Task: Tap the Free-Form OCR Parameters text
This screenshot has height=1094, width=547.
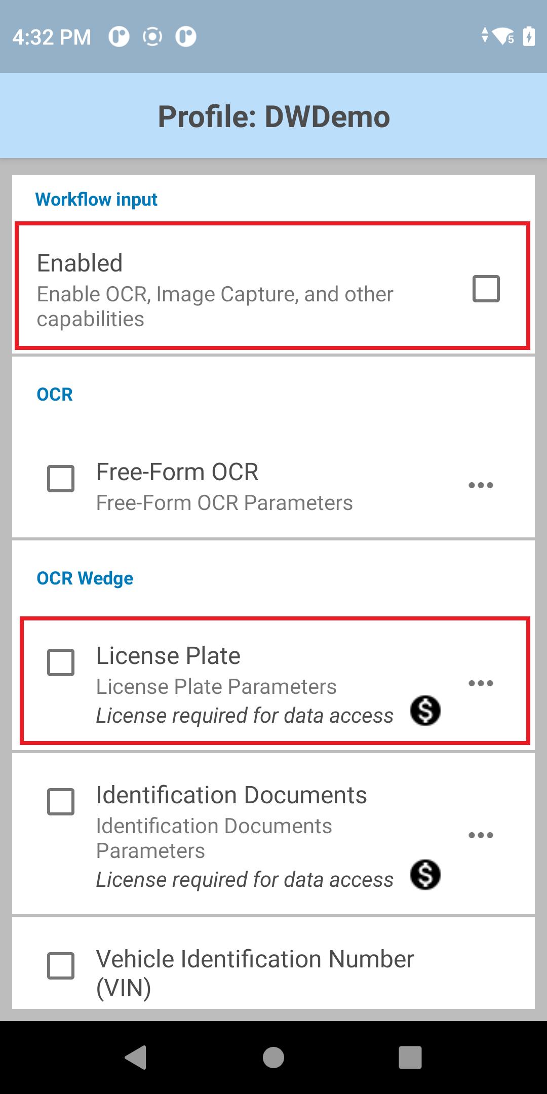Action: point(224,503)
